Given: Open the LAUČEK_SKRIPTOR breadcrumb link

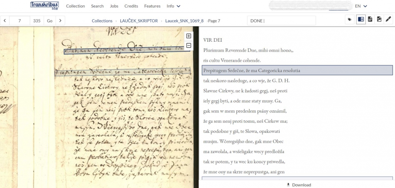Looking at the screenshot, I should 138,21.
